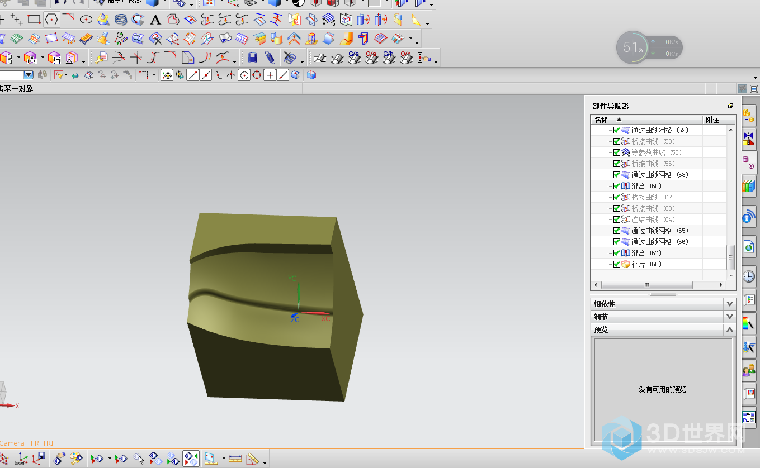Select the Ellipse curve tool
The image size is (760, 468).
click(86, 20)
